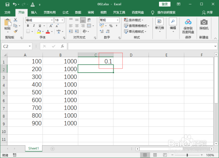The width and height of the screenshot is (219, 158).
Task: Click the column D header
Action: tap(131, 55)
